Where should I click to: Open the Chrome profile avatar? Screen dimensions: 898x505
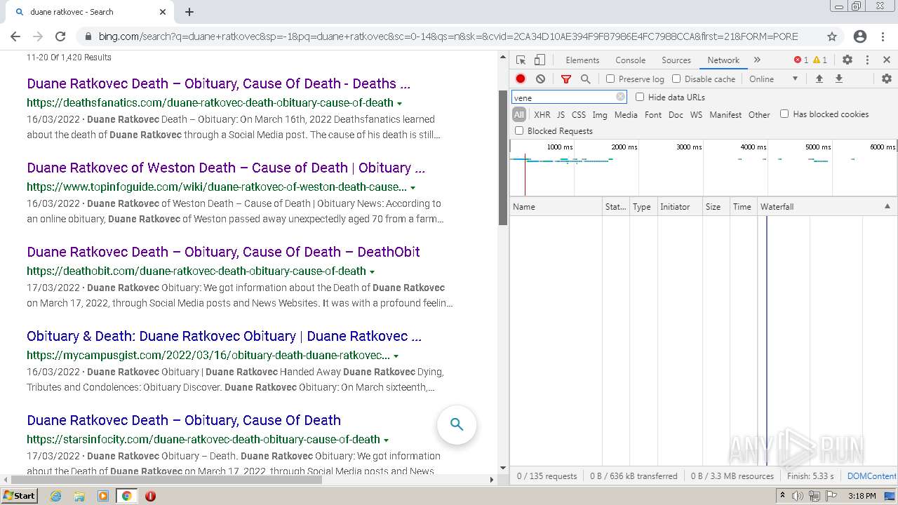click(x=860, y=36)
